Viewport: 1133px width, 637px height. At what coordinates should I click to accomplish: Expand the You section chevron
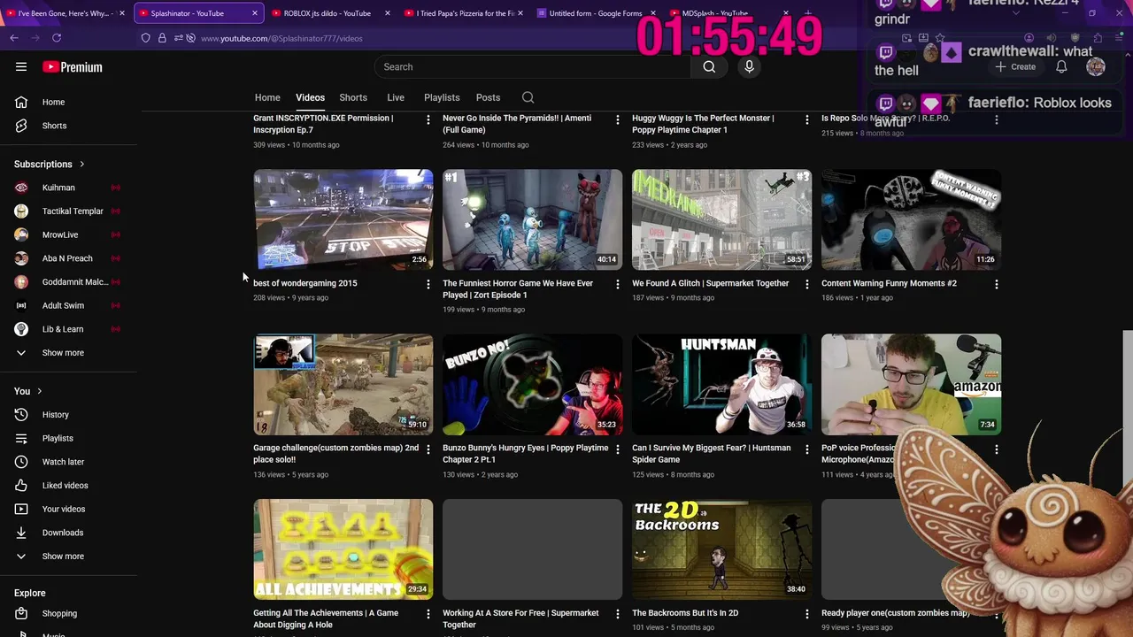[x=39, y=391]
